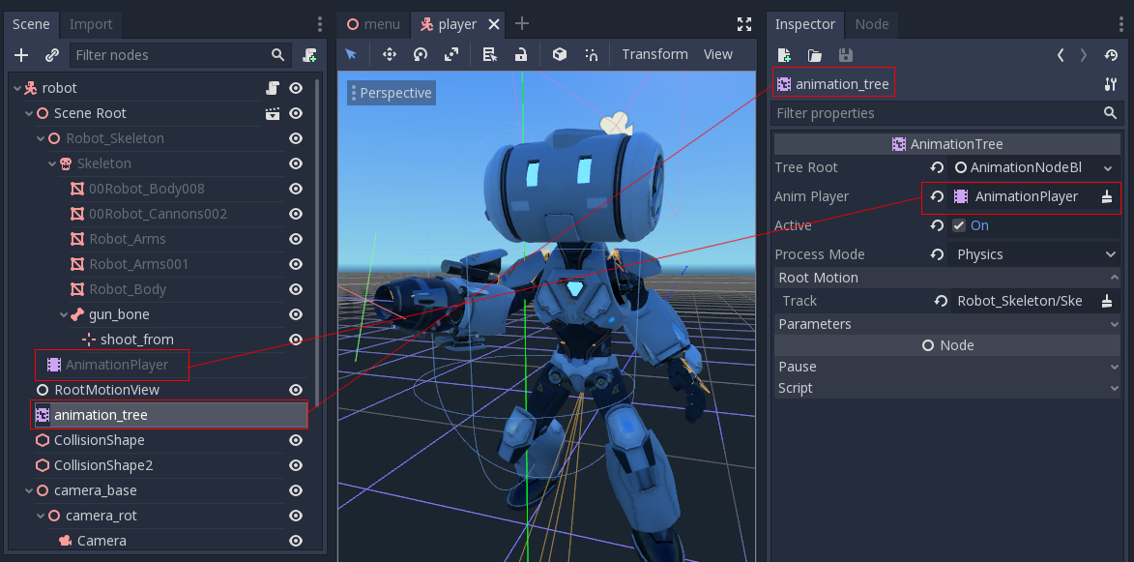Select the Scale tool in the viewport toolbar
1134x562 pixels.
coord(451,54)
